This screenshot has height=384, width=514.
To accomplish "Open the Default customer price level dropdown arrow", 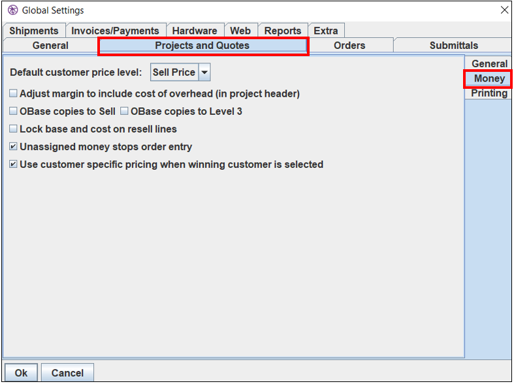I will click(204, 72).
